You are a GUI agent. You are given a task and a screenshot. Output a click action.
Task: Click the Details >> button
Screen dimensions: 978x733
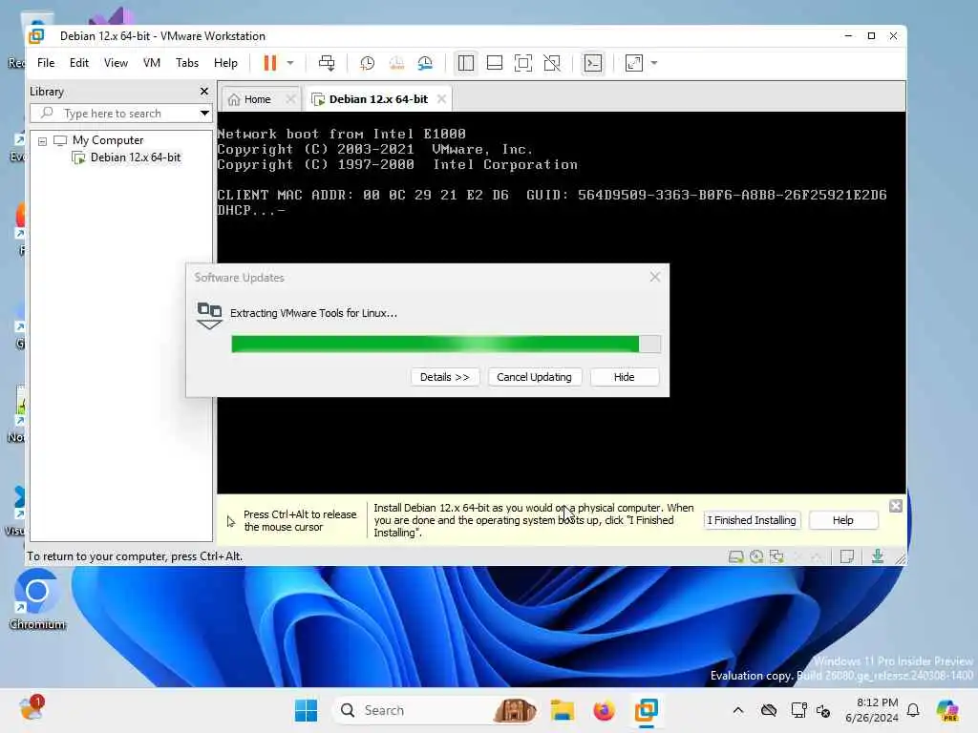(x=445, y=377)
